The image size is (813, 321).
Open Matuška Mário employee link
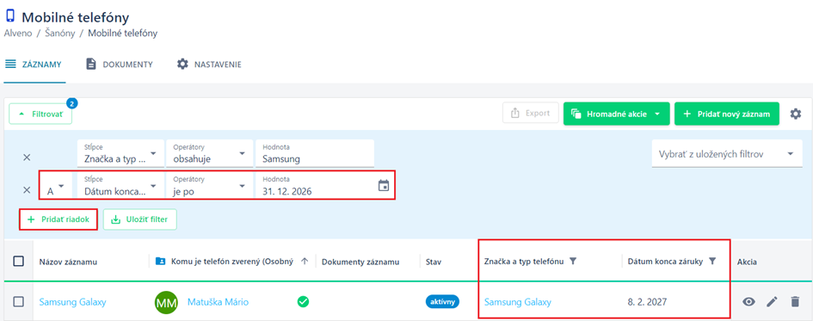[x=218, y=302]
